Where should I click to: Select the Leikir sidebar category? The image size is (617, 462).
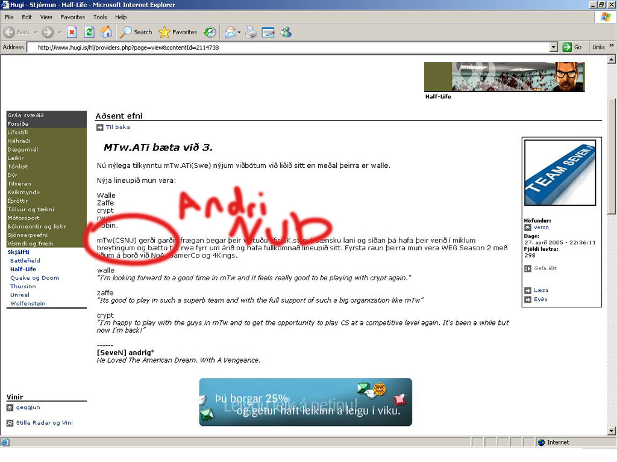click(46, 158)
